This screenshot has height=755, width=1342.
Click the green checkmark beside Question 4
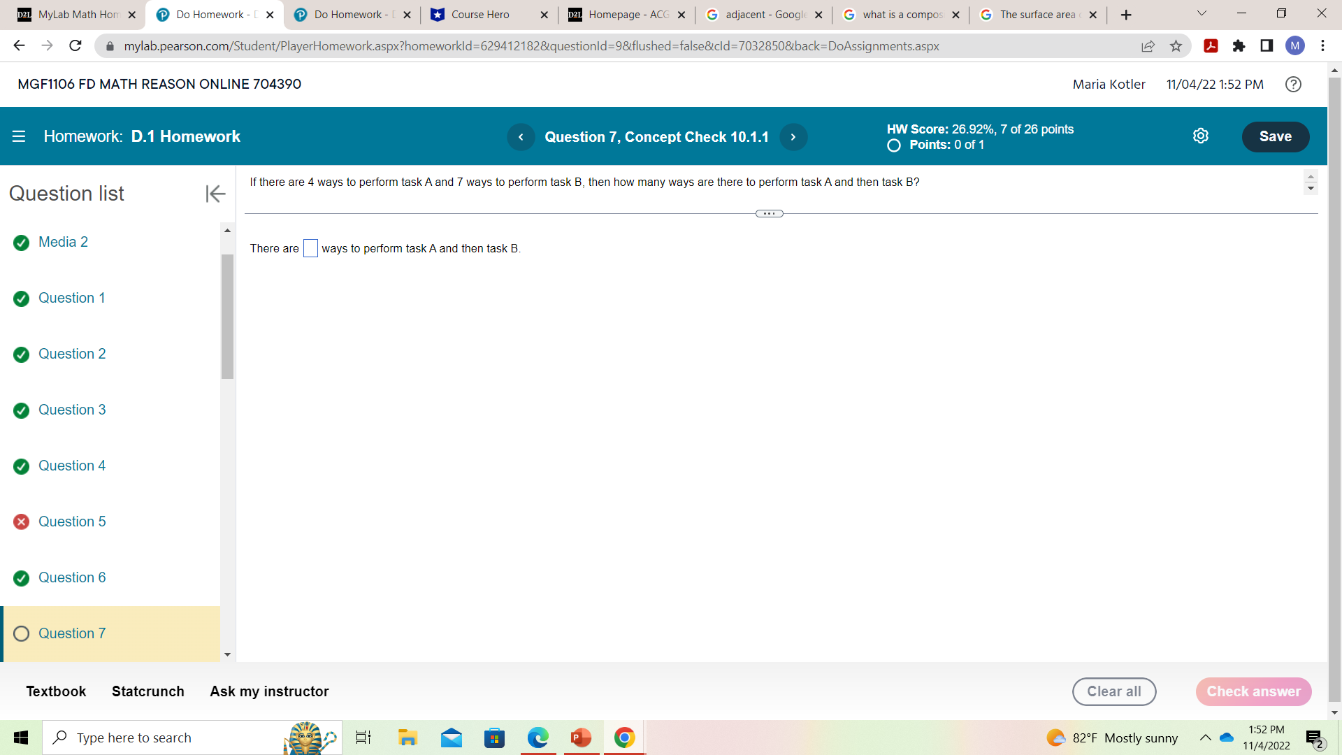pyautogui.click(x=20, y=466)
